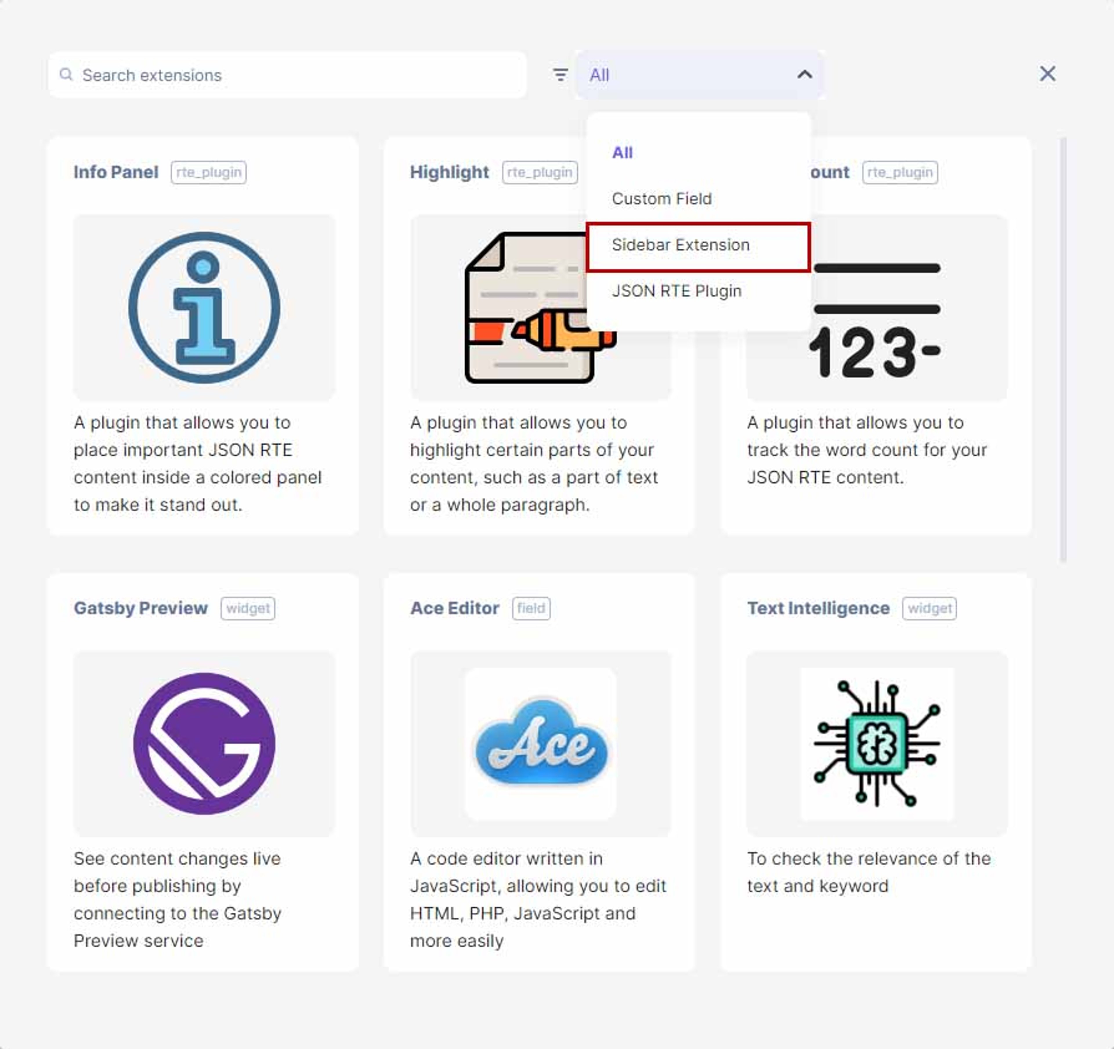The image size is (1114, 1049).
Task: Select All in the filter list
Action: pos(623,152)
